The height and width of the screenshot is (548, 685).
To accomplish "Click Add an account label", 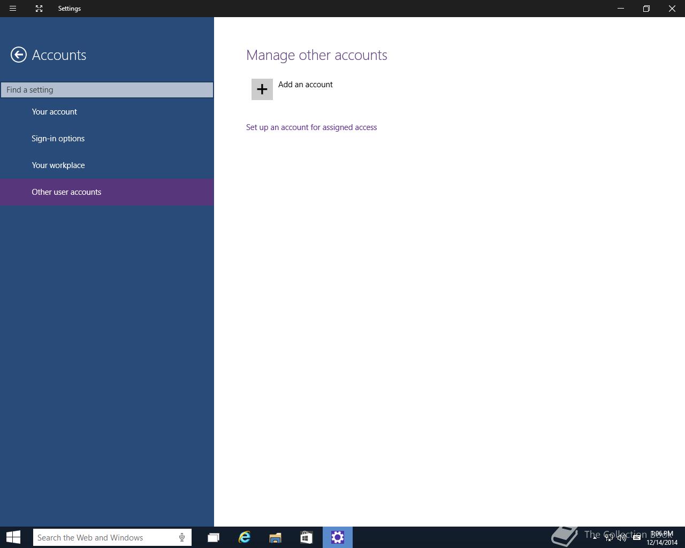I will coord(306,85).
